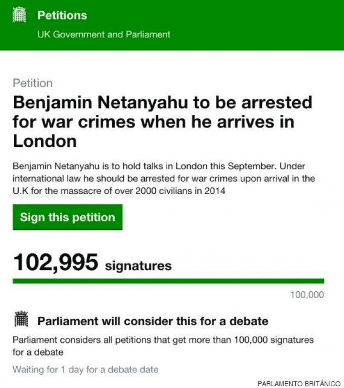Click the word signatures beside the count
This screenshot has width=344, height=388.
coord(138,266)
